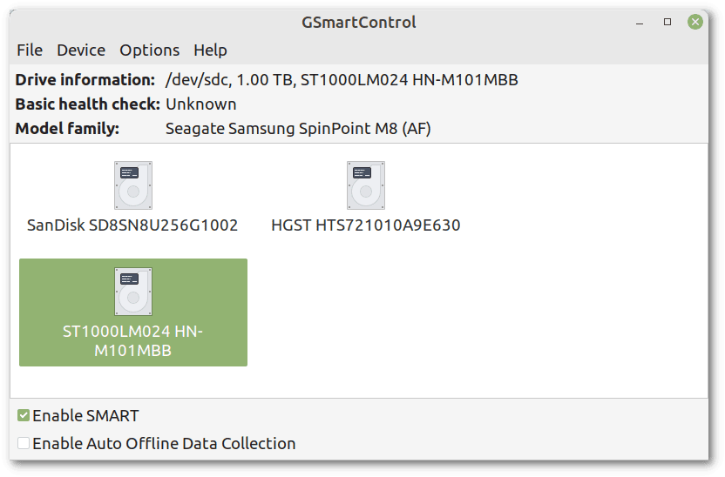Click the /dev/sdc drive information text
The width and height of the screenshot is (725, 477).
tap(342, 80)
